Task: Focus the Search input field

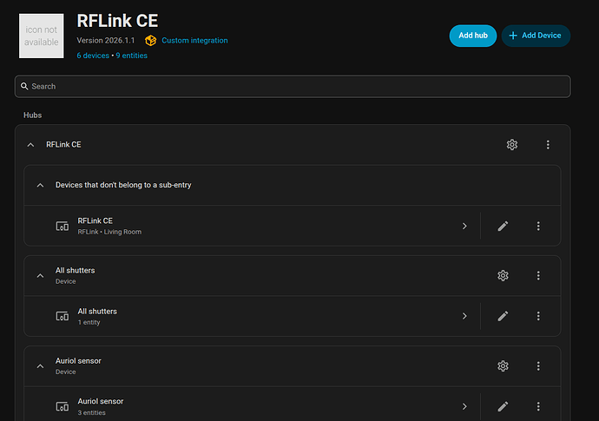Action: click(x=293, y=86)
